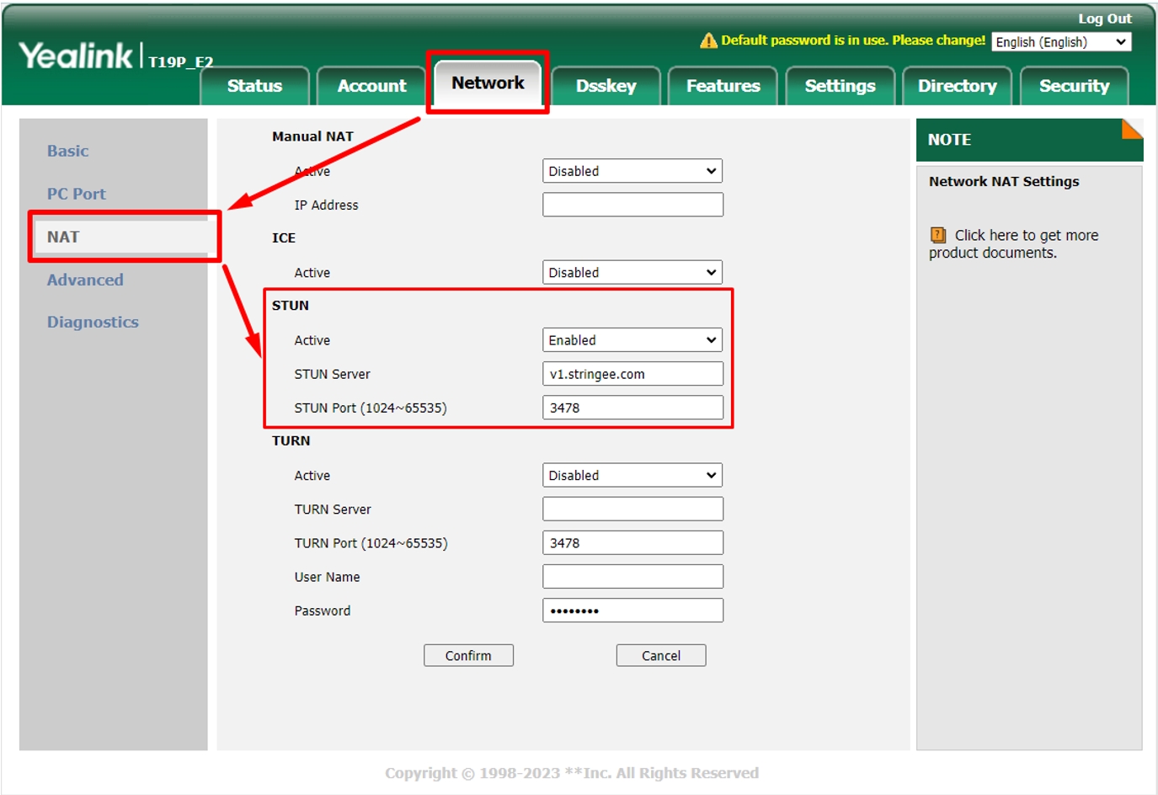Select Advanced in the left sidebar
This screenshot has width=1158, height=795.
pyautogui.click(x=85, y=280)
